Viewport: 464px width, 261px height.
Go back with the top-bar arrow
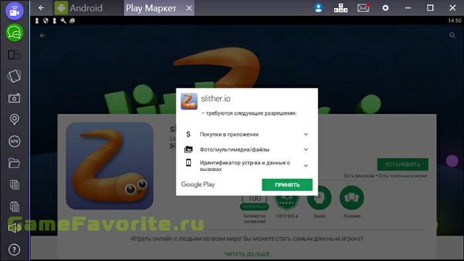pos(41,8)
